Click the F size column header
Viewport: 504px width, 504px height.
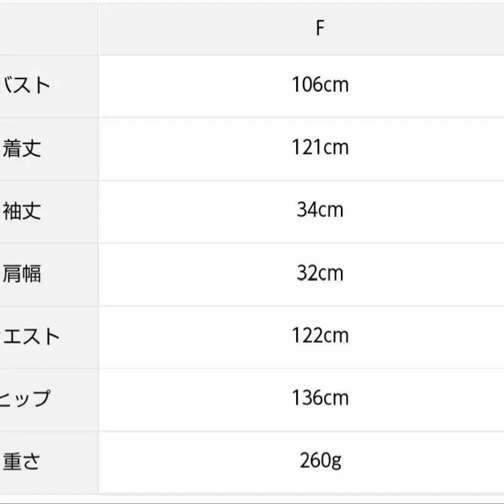coord(319,29)
